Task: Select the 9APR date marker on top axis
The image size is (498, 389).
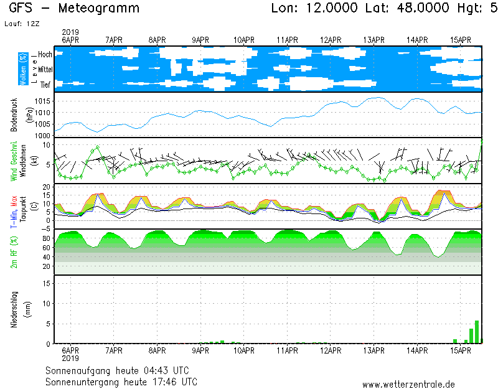Action: (200, 40)
